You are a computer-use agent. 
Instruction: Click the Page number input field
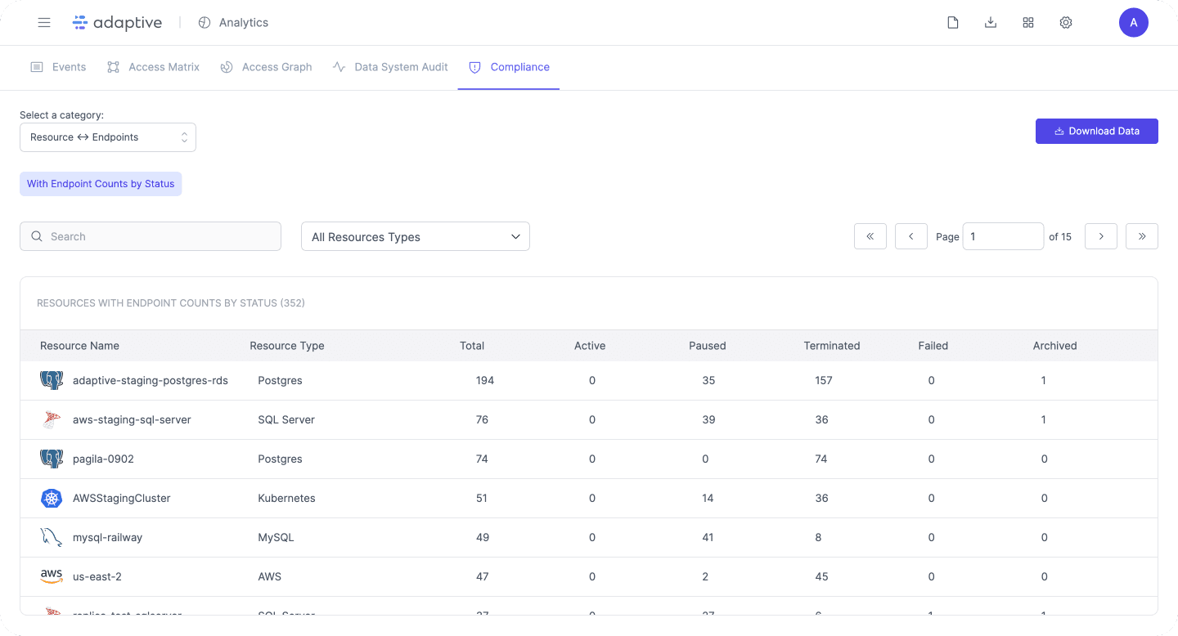pos(1003,236)
